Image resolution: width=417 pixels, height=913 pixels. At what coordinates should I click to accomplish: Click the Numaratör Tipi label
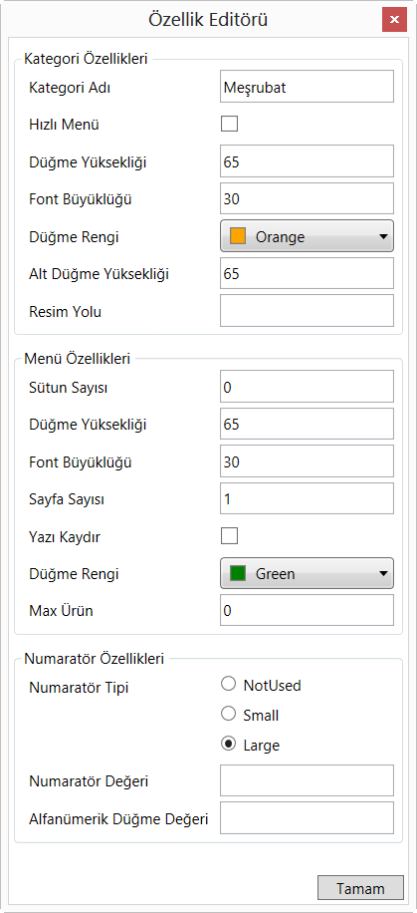click(x=79, y=687)
